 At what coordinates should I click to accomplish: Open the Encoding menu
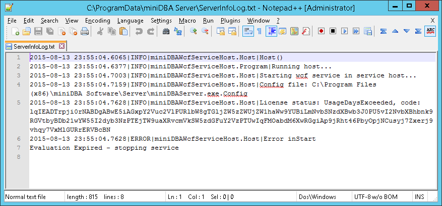[x=98, y=21]
